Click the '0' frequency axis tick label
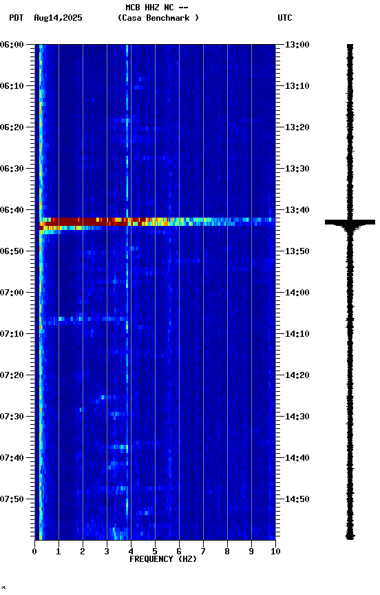The width and height of the screenshot is (380, 595). tap(34, 552)
